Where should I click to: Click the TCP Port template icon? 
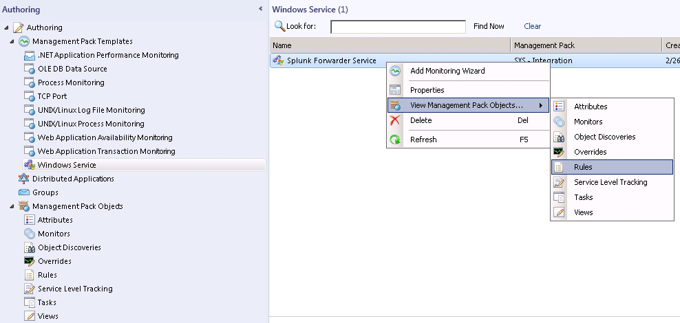click(30, 96)
